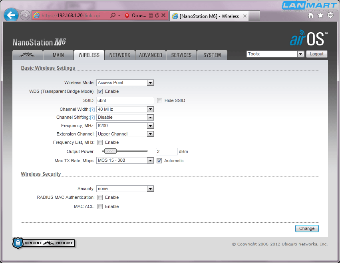Viewport: 340px width, 263px height.
Task: Click the certificate error text in address bar
Action: [x=139, y=16]
